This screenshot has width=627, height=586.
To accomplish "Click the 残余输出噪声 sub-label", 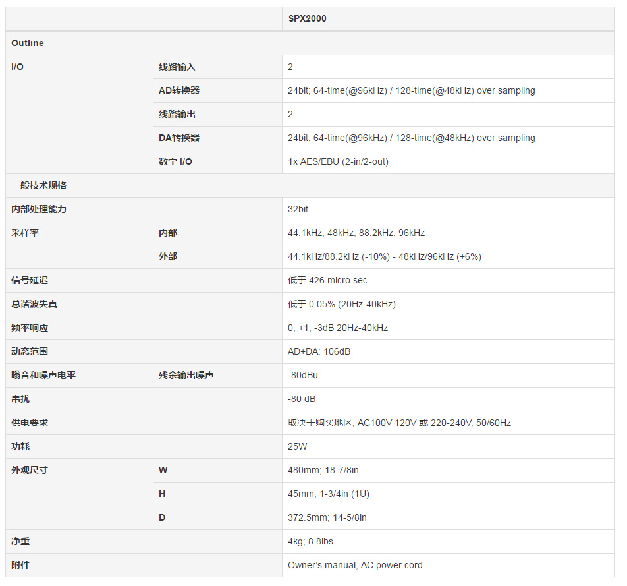I will click(x=186, y=375).
